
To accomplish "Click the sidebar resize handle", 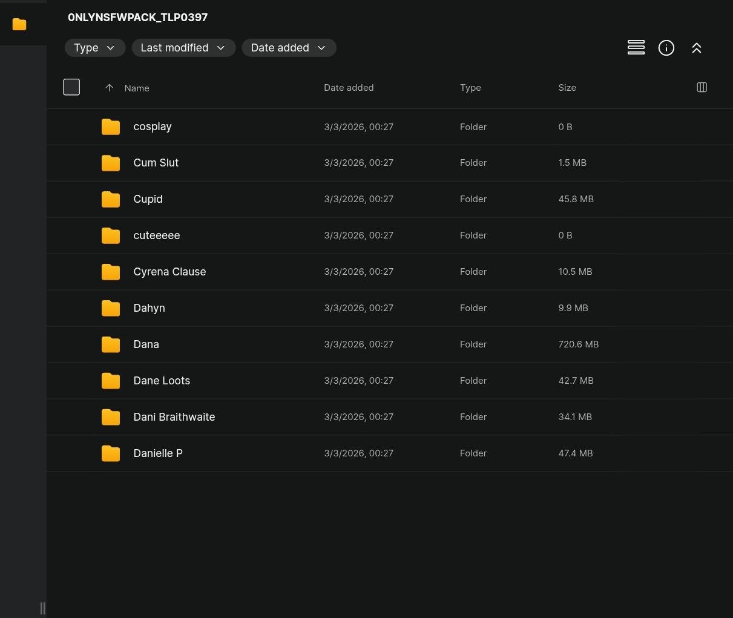I will pos(42,608).
